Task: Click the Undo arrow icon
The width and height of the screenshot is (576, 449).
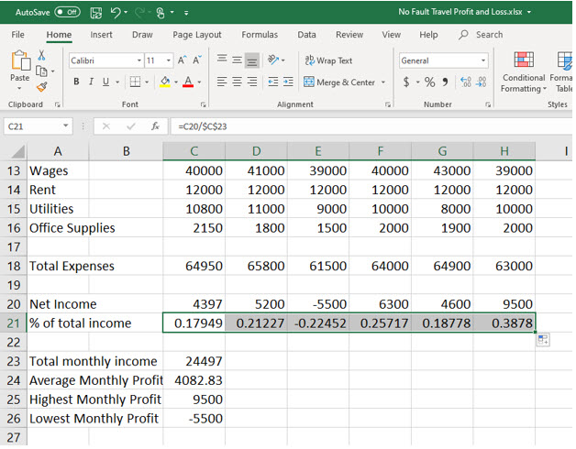Action: 116,13
